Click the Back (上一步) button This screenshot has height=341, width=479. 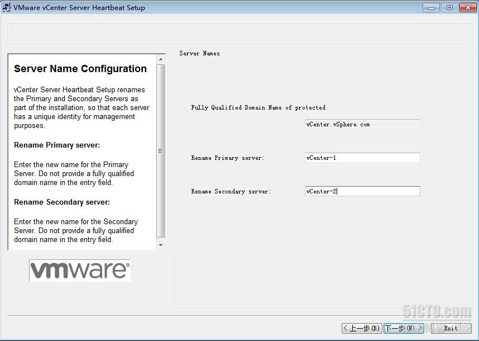pos(362,328)
